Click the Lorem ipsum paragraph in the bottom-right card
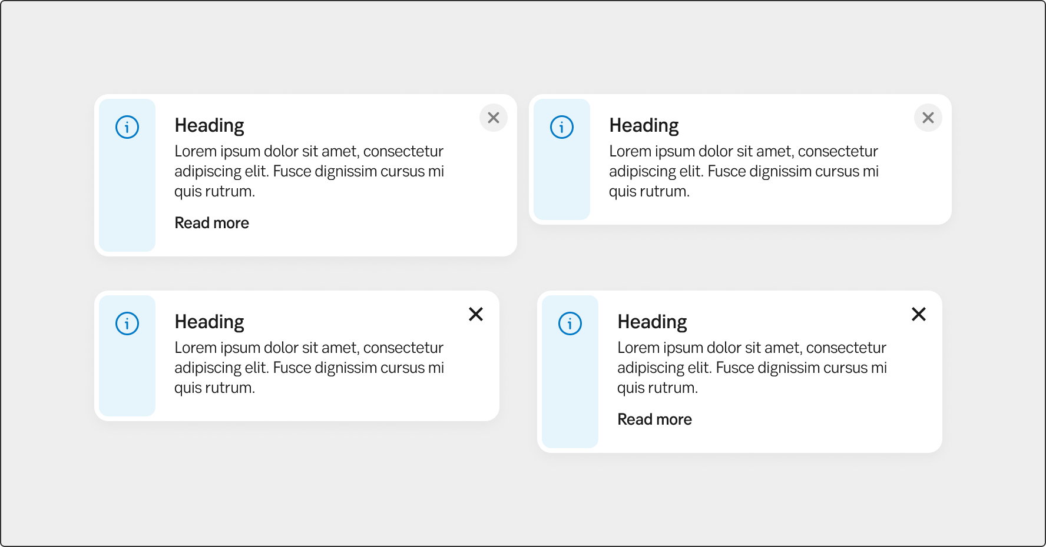 coord(752,368)
